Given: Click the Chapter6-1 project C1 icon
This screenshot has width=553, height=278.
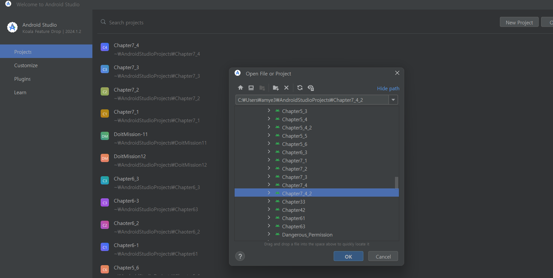Looking at the screenshot, I should coord(105,247).
